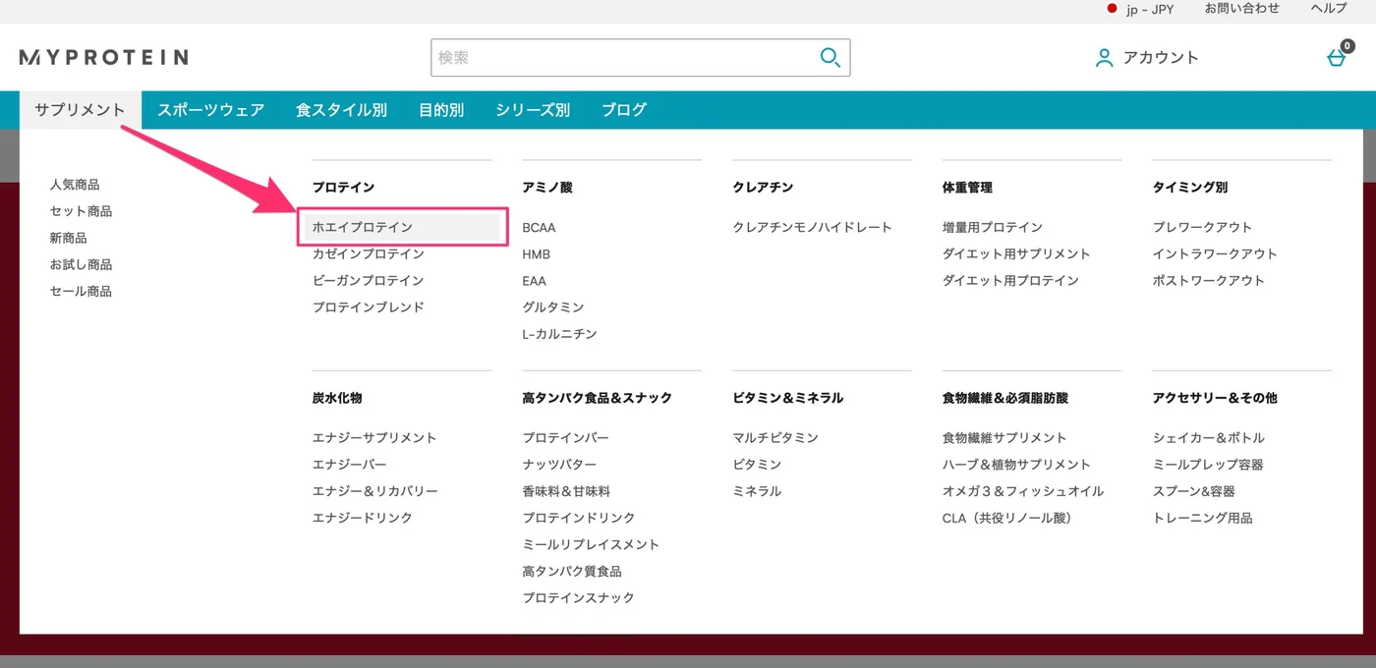Viewport: 1376px width, 668px height.
Task: Select エナジーサプリメント item
Action: point(374,437)
